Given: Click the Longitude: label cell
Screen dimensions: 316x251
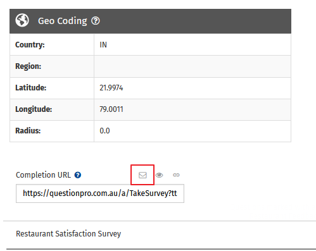Looking at the screenshot, I should [52, 109].
